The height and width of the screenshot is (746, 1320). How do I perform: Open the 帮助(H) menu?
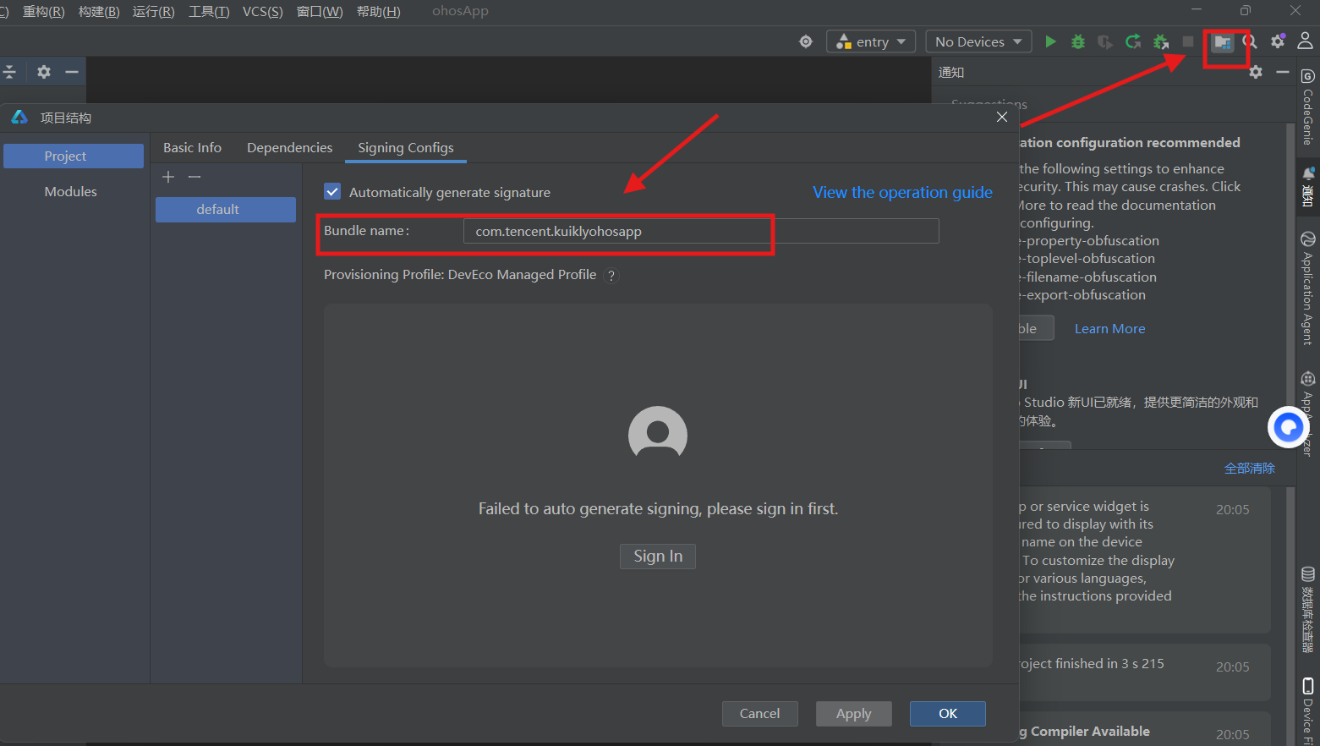pyautogui.click(x=378, y=11)
